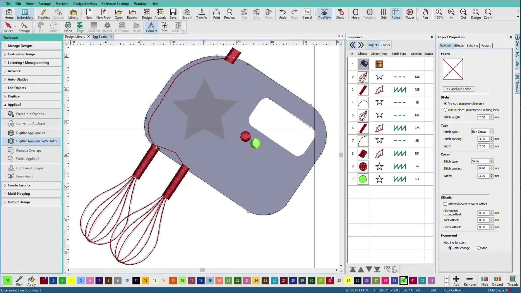Open the Machine menu

pos(62,4)
